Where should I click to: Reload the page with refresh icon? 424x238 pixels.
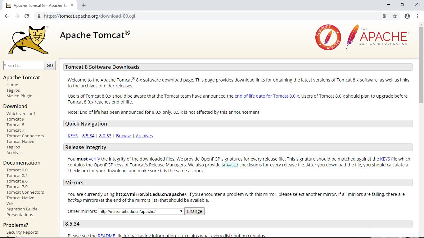[27, 16]
